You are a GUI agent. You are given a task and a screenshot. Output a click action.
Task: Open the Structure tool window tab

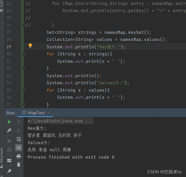coord(1,158)
